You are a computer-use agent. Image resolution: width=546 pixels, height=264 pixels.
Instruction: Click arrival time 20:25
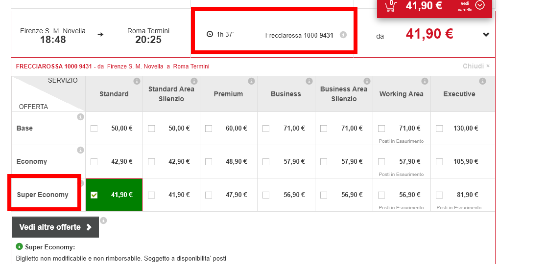pyautogui.click(x=148, y=40)
